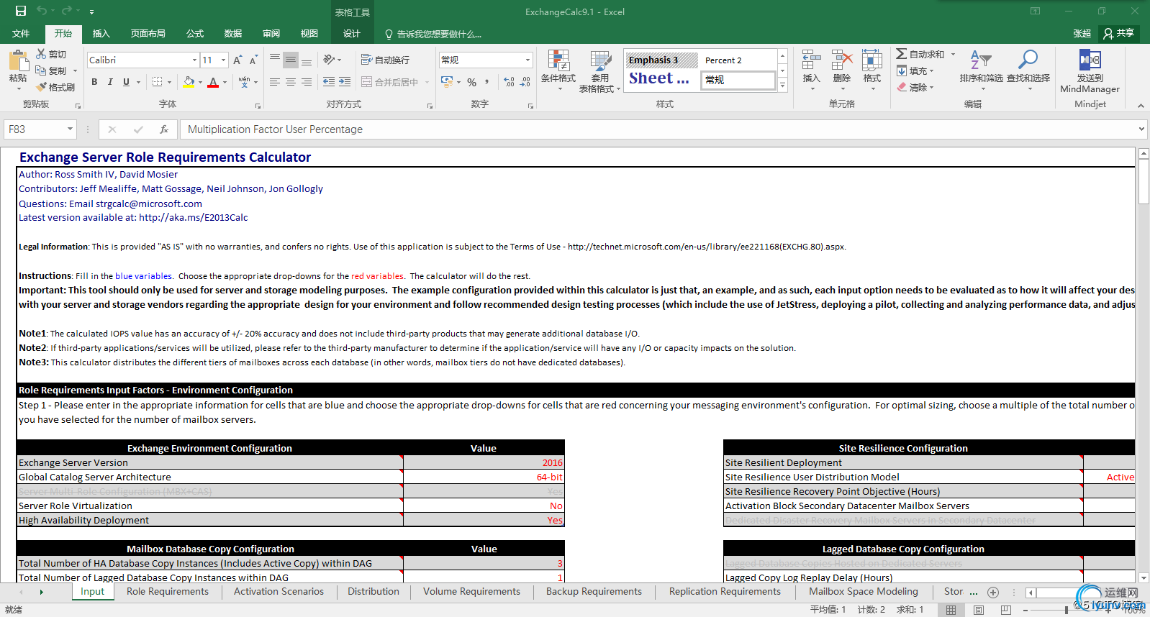Toggle Bold formatting
The image size is (1150, 617).
click(x=94, y=82)
